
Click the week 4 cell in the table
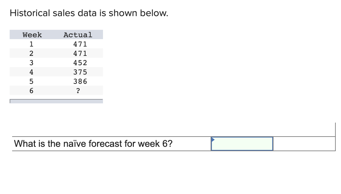point(31,72)
